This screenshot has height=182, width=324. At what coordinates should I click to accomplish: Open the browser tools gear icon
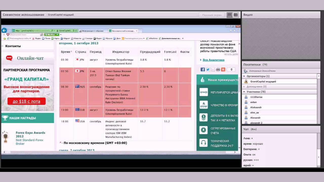point(238,31)
